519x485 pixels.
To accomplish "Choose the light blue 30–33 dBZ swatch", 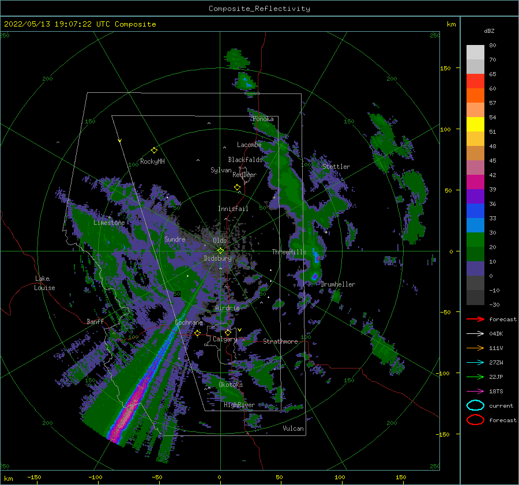I will click(x=475, y=225).
